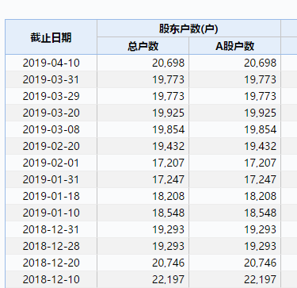Select A股户数 value 19,432 for 2019-02-20
This screenshot has height=288, width=297.
tap(261, 146)
